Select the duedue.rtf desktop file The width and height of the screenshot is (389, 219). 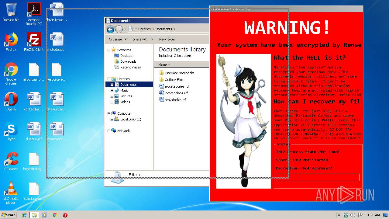34,131
